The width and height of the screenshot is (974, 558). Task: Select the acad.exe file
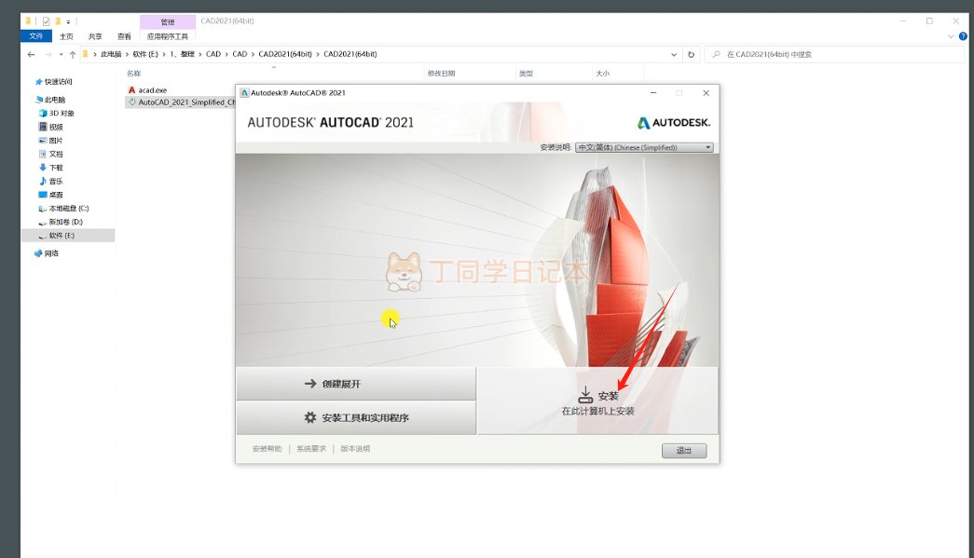(152, 90)
